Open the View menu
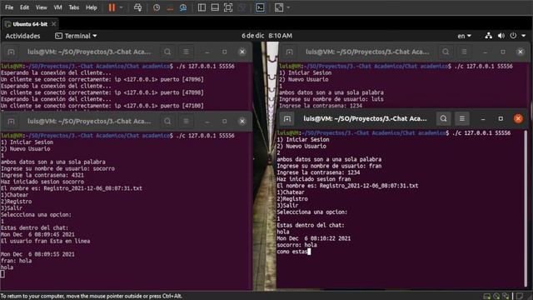533x300 pixels. (41, 7)
